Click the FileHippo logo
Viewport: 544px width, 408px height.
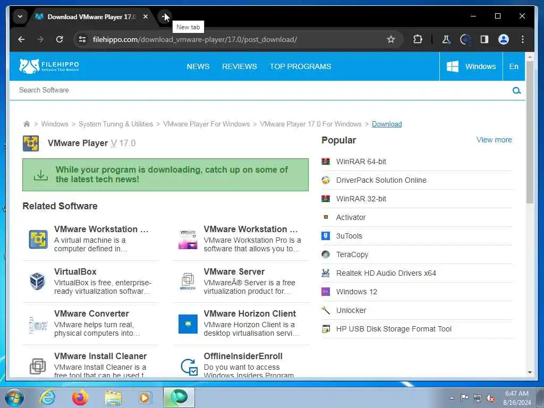coord(49,66)
